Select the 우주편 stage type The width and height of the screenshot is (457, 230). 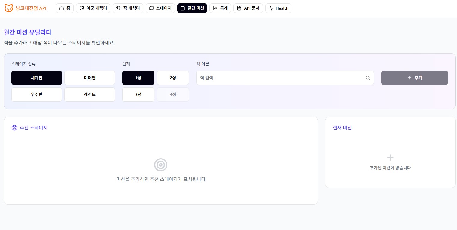[36, 95]
